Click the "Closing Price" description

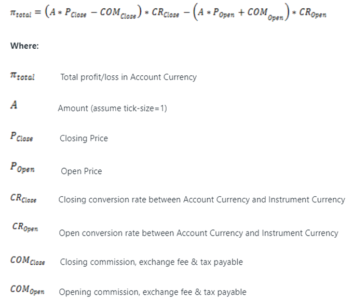[x=84, y=138]
